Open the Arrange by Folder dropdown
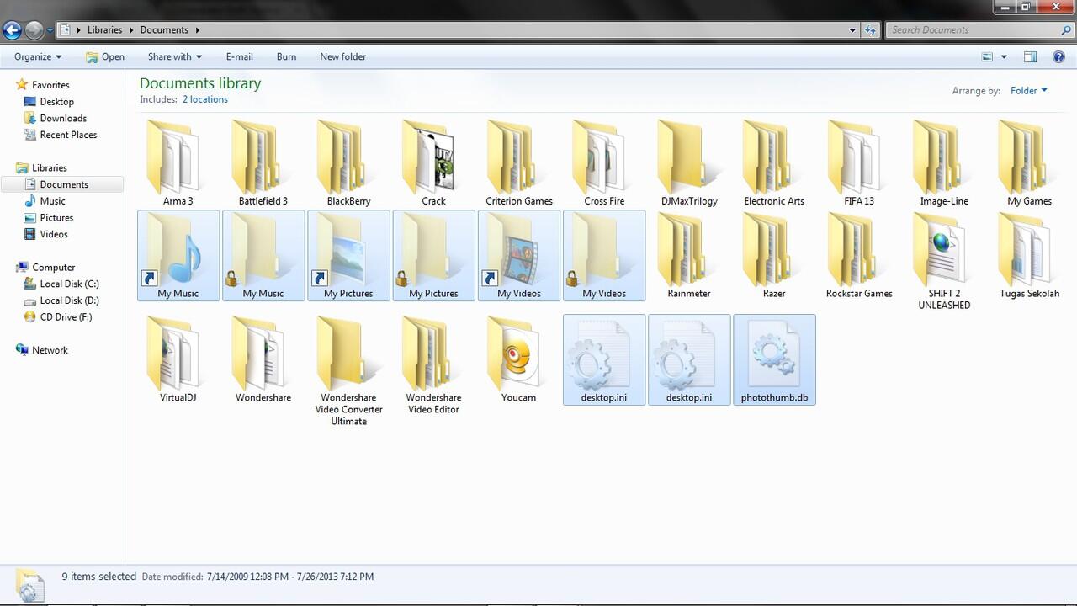 (x=1029, y=91)
